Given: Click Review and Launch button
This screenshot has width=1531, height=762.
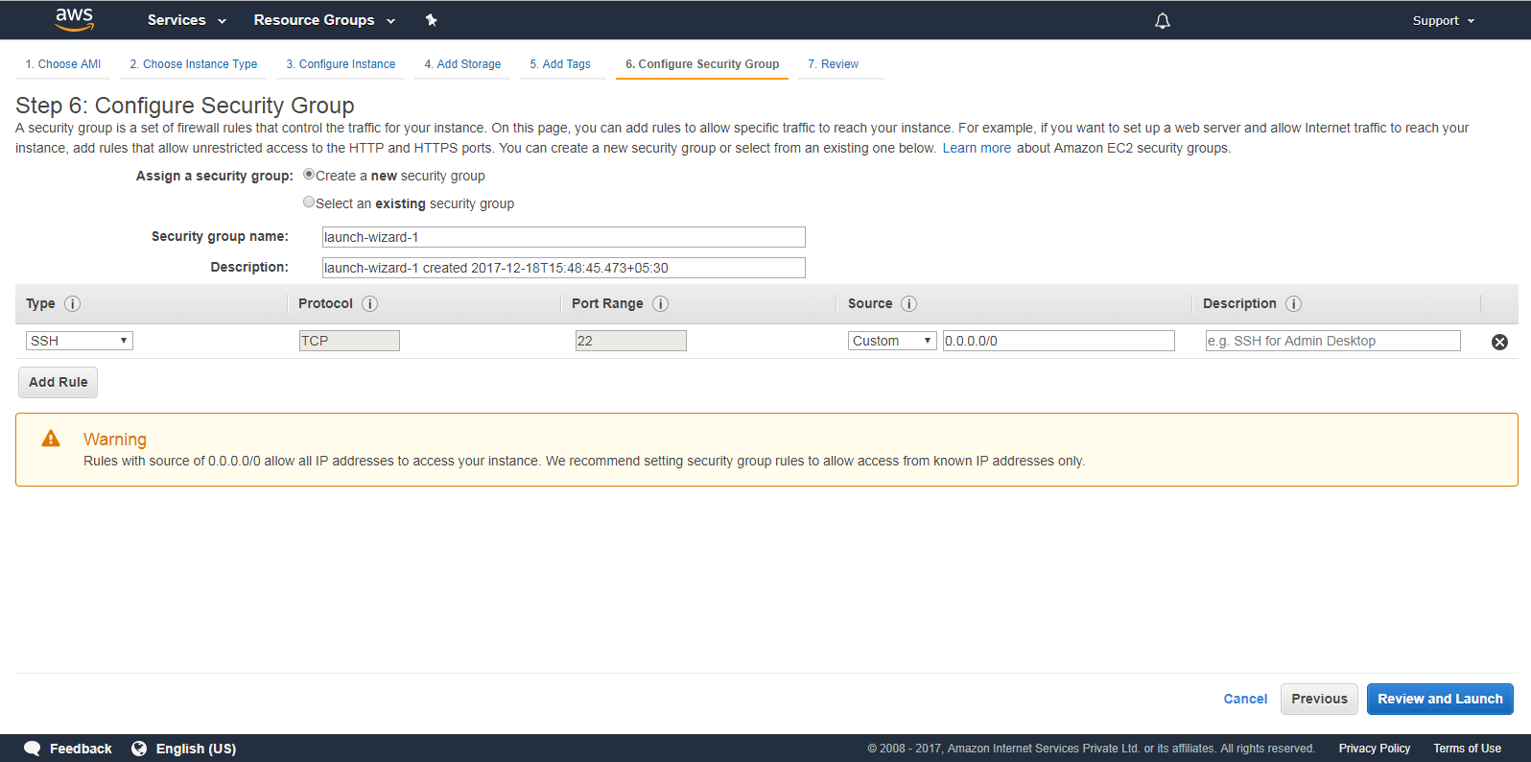Looking at the screenshot, I should [1439, 699].
